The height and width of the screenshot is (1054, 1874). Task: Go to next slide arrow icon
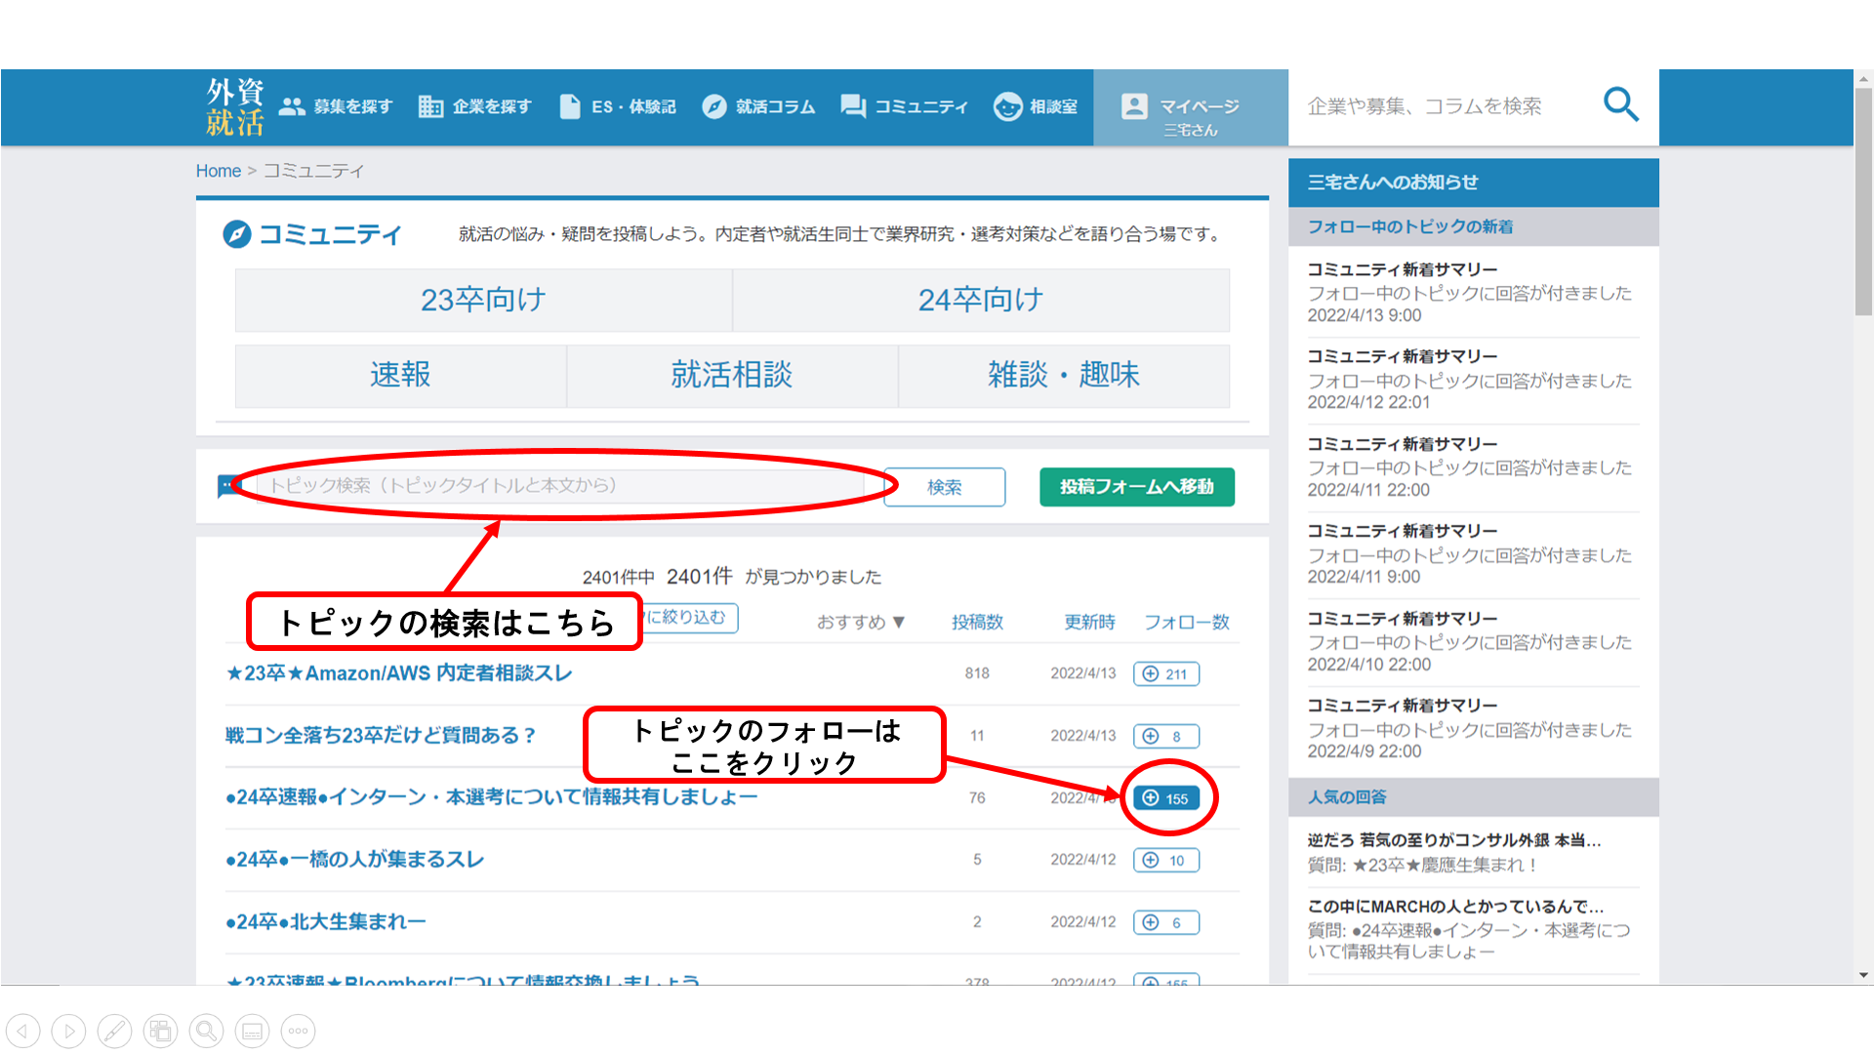pyautogui.click(x=68, y=1031)
